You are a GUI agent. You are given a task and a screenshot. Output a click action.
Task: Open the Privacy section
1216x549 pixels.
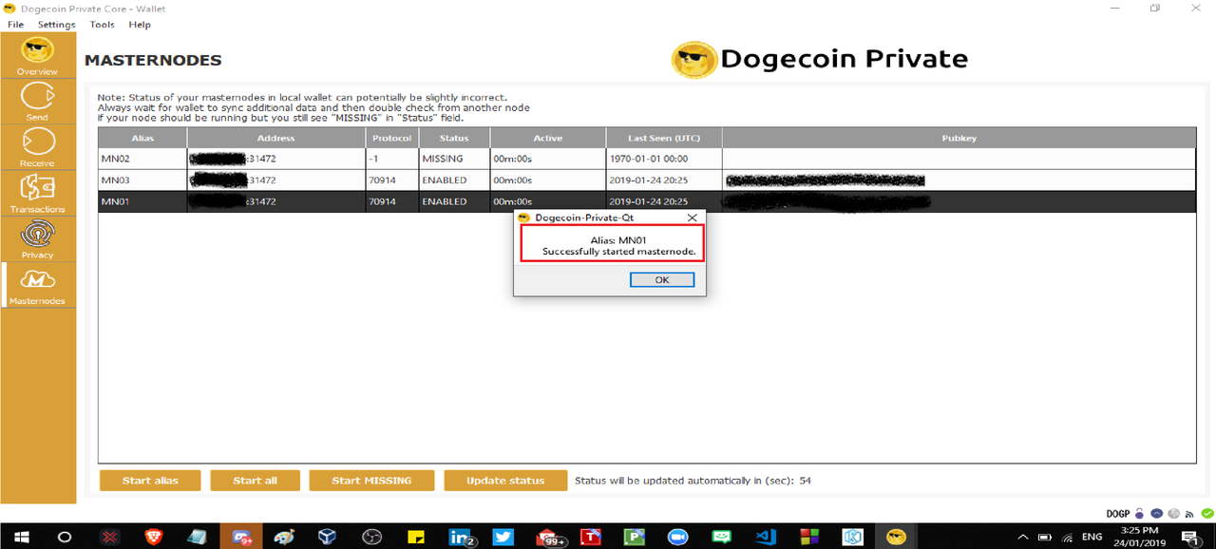pyautogui.click(x=38, y=238)
